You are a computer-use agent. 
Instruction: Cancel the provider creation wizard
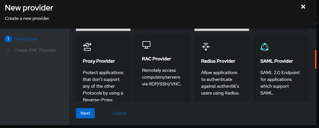[x=120, y=113]
